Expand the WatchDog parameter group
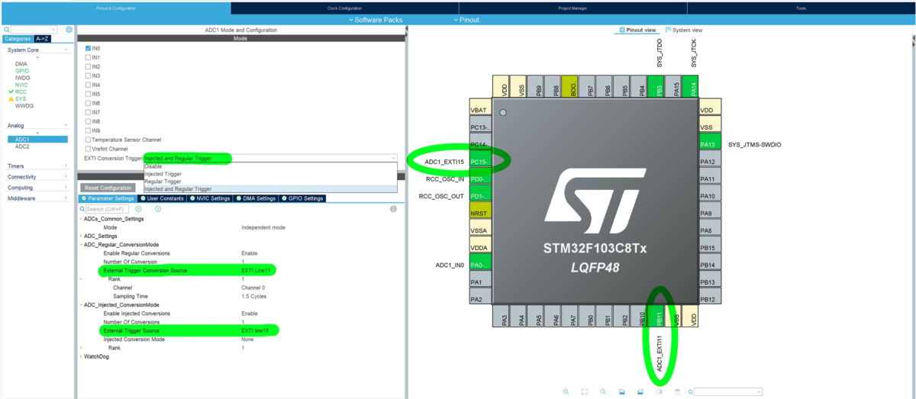 pos(81,356)
